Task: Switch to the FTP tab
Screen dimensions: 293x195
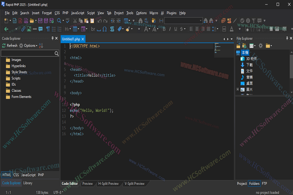Action: click(265, 184)
